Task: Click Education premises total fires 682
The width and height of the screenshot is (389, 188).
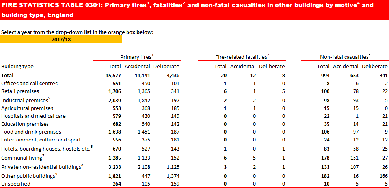Action: [x=117, y=124]
